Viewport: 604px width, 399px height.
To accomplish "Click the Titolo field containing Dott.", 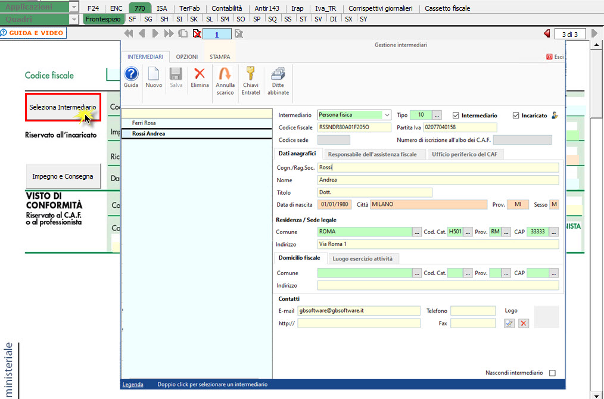I will (375, 192).
